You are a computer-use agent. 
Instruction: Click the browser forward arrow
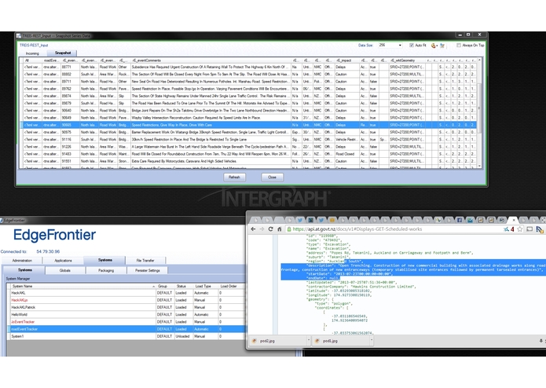262,229
